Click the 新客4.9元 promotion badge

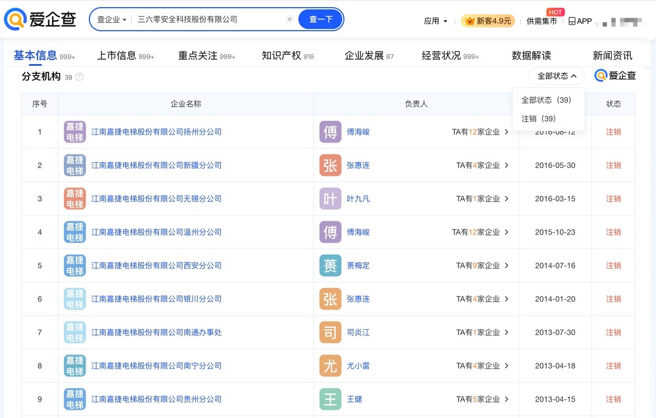[488, 21]
